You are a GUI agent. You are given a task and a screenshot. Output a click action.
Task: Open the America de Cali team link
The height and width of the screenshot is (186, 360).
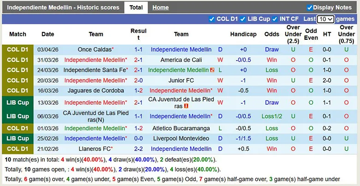(x=181, y=60)
